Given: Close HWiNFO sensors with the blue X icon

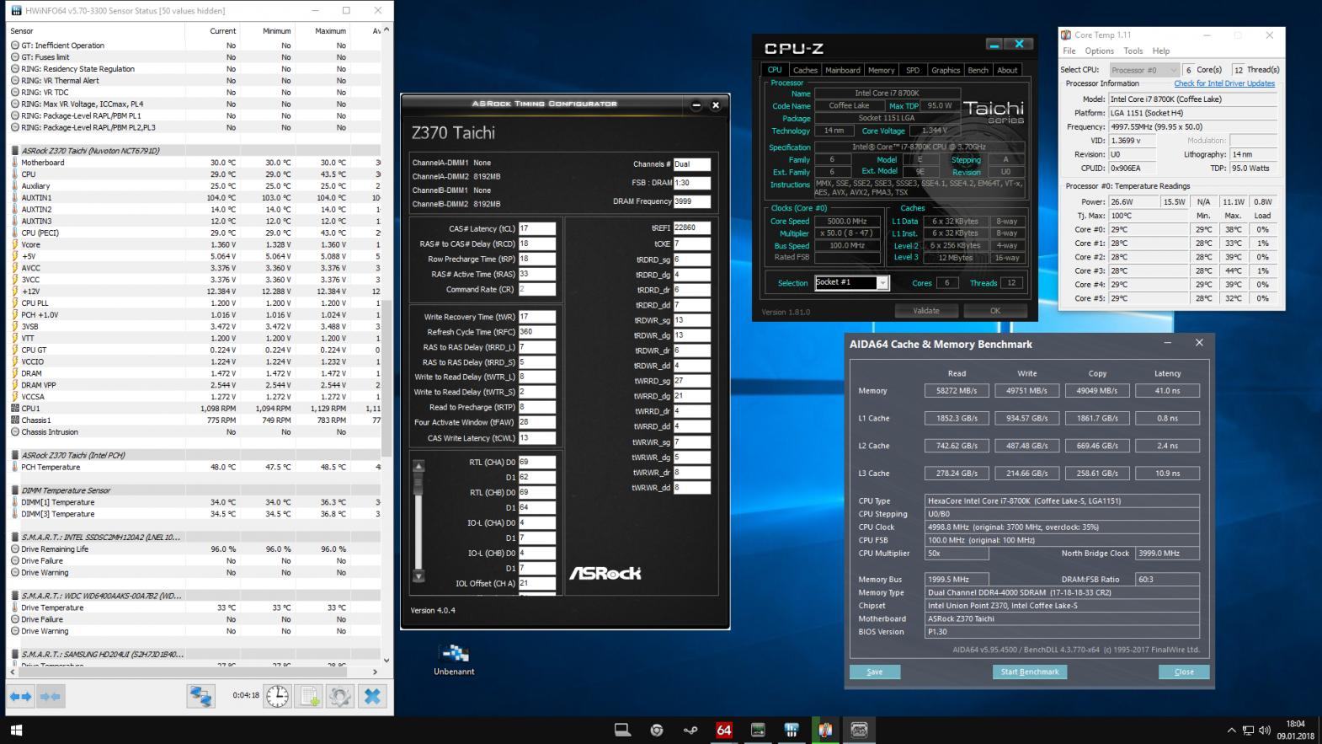Looking at the screenshot, I should click(372, 696).
